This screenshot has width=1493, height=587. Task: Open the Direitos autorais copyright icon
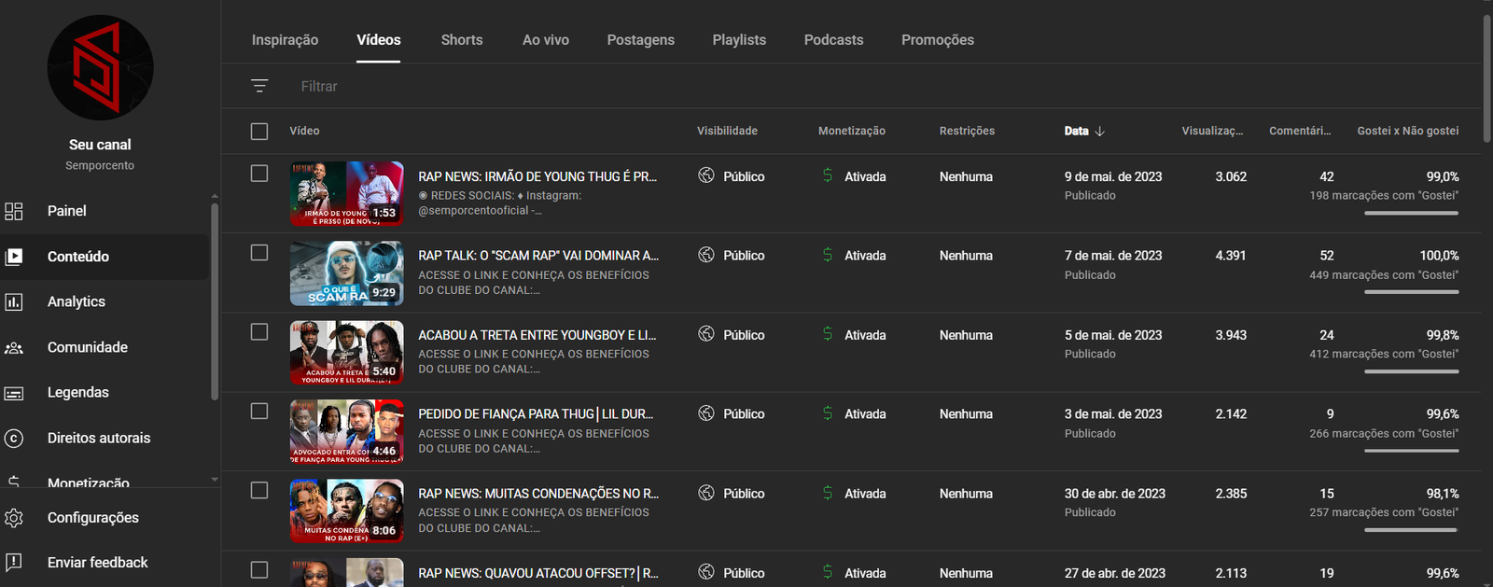(14, 438)
